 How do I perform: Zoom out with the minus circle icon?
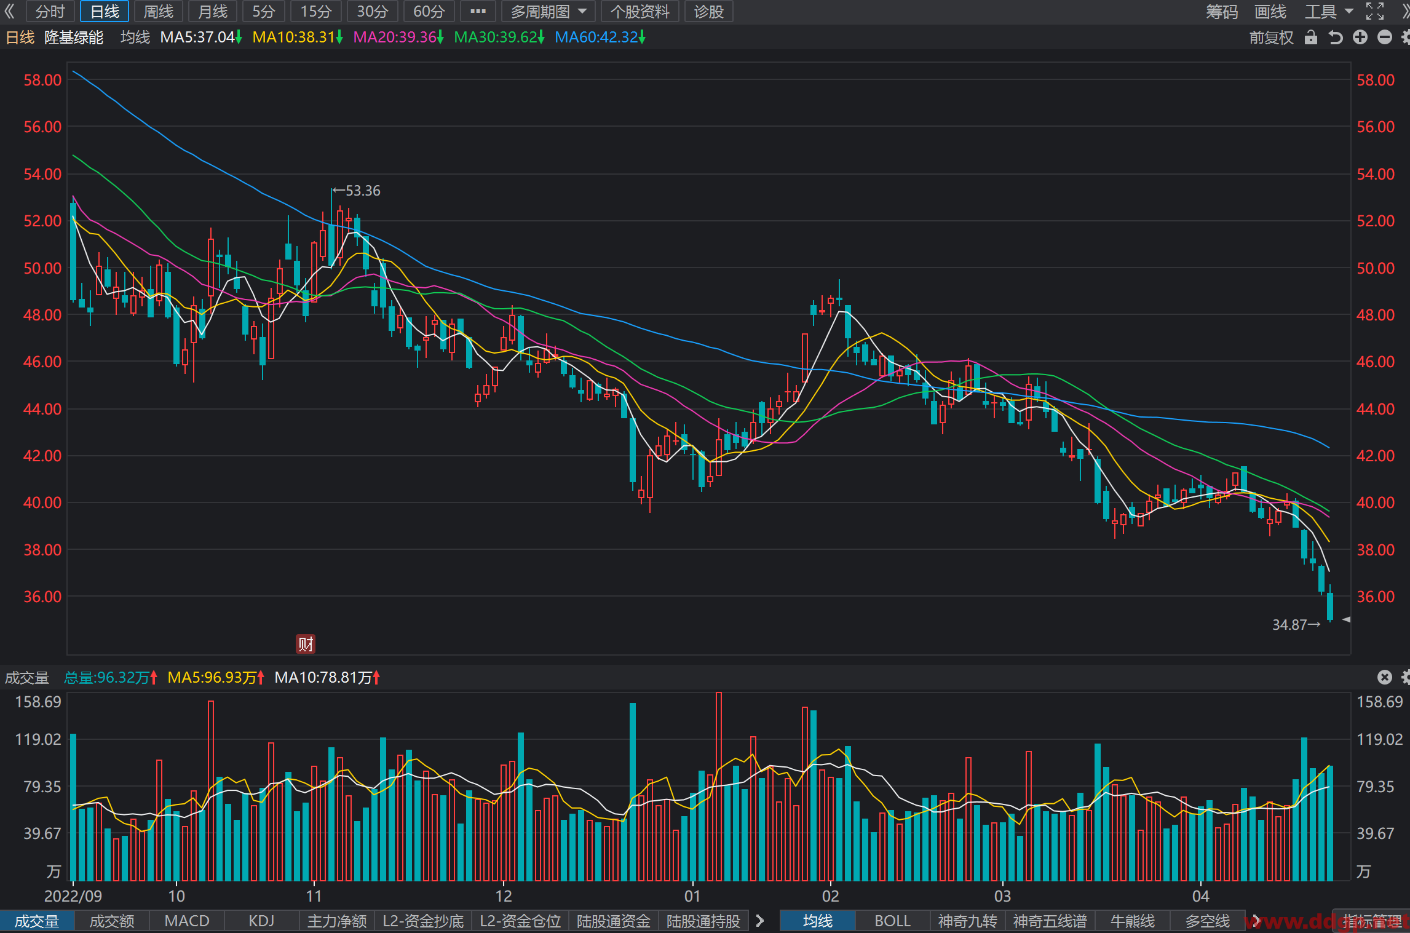(x=1385, y=38)
